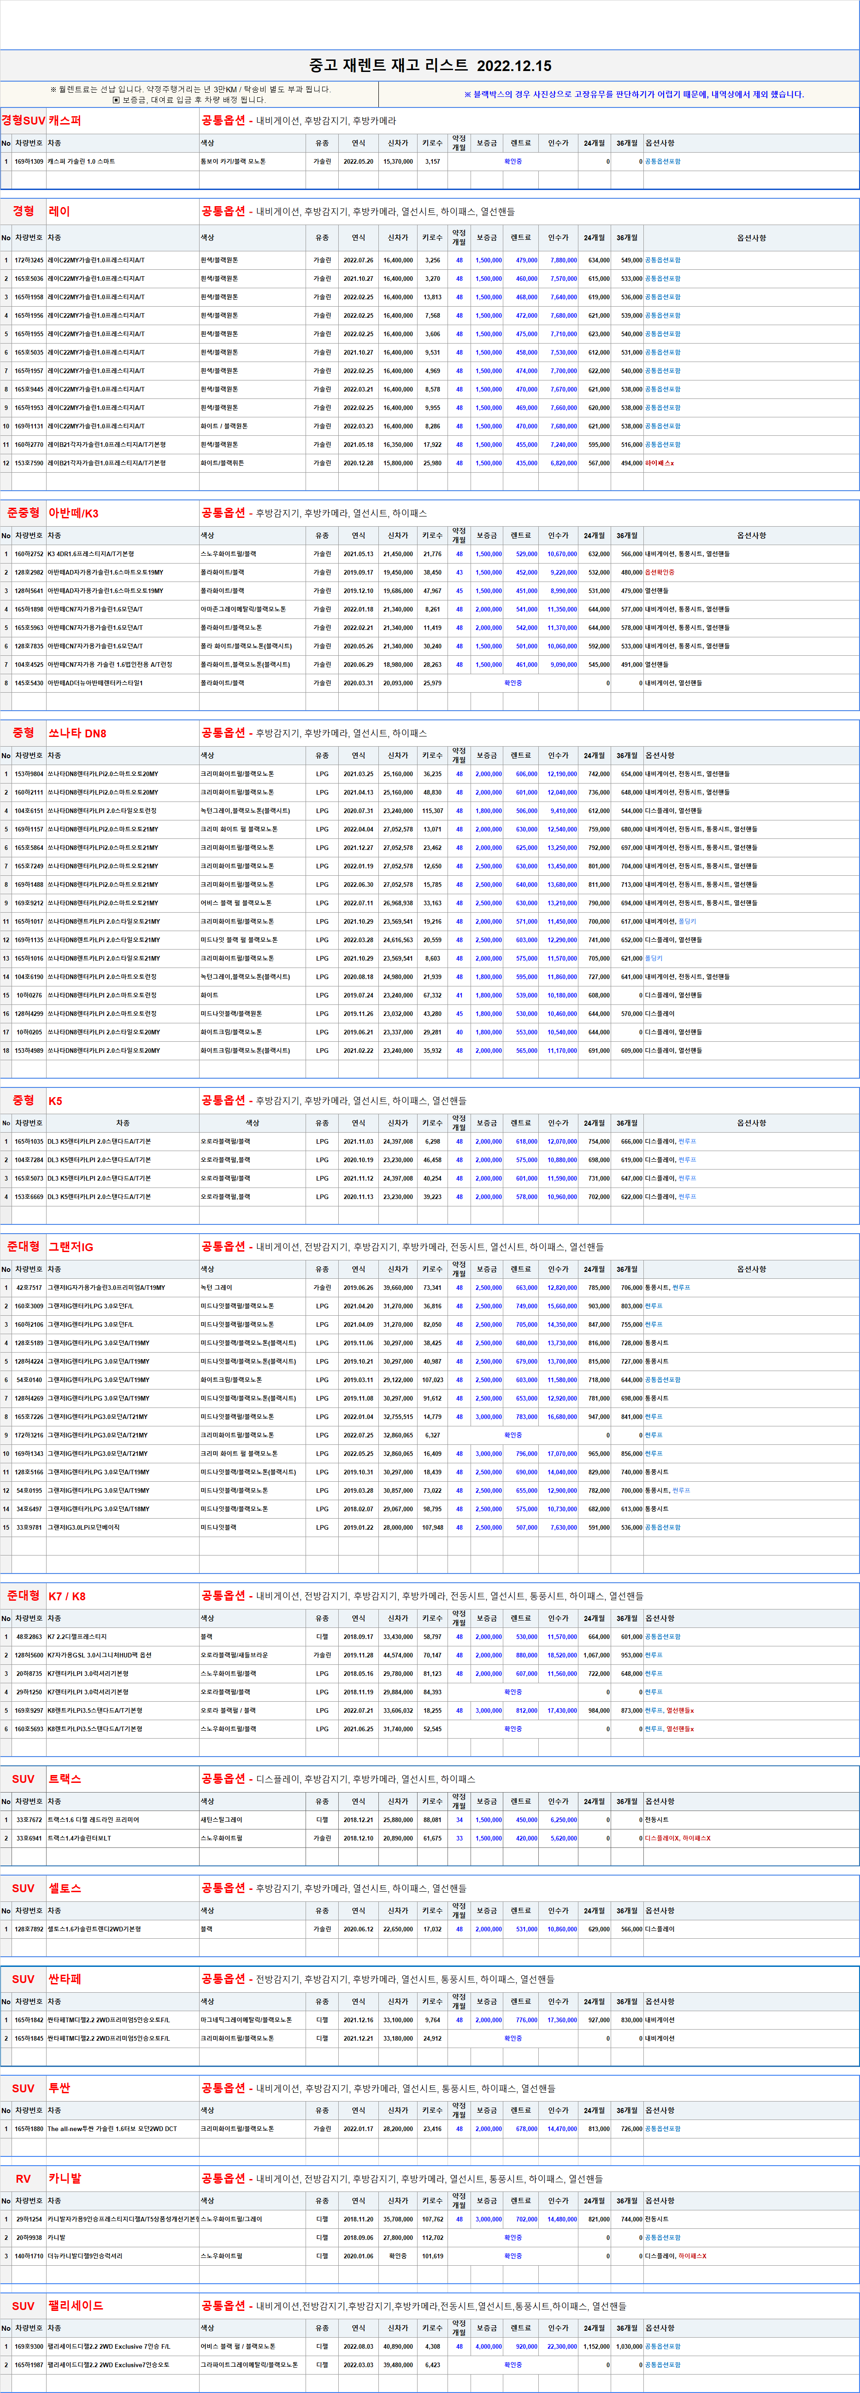Select mileage cell '13,813'
The width and height of the screenshot is (860, 2393).
point(432,297)
